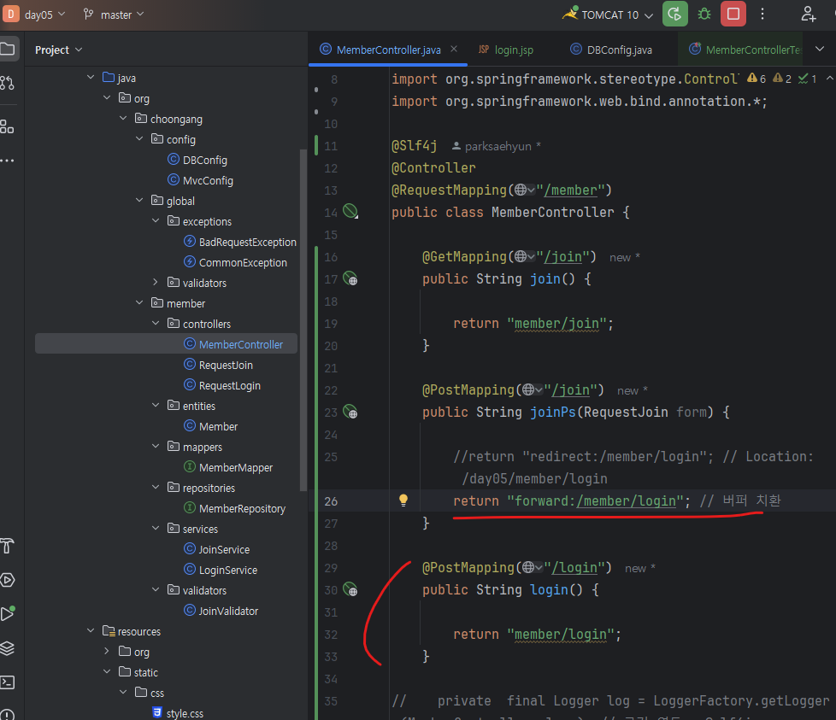Click the gutter icon on line 14
The image size is (836, 720).
click(350, 212)
